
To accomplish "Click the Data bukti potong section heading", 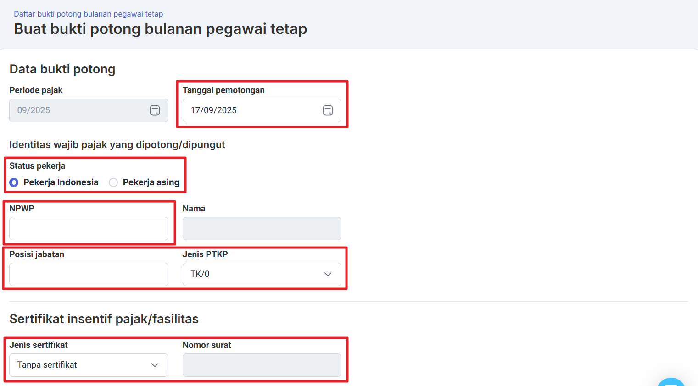I will point(62,69).
